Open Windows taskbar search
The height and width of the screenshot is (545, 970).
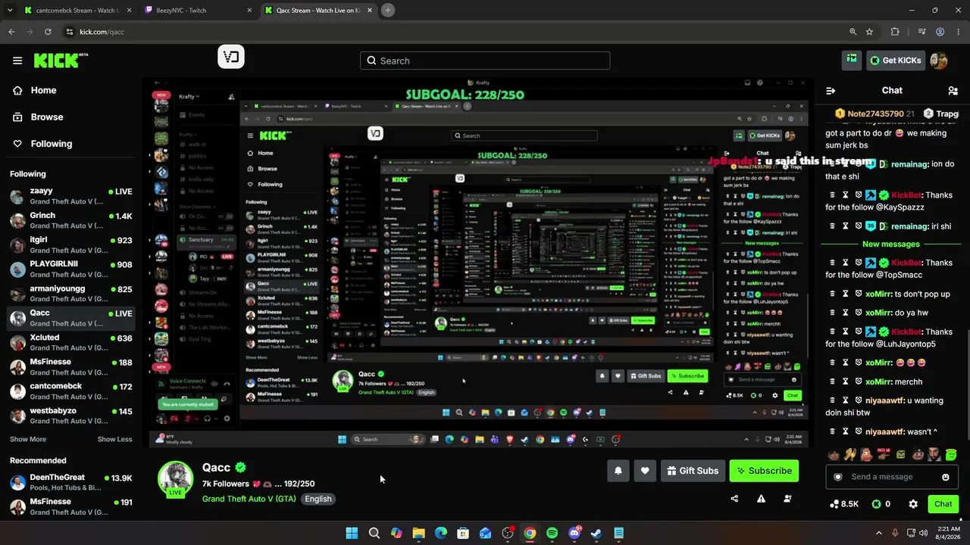[x=374, y=533]
